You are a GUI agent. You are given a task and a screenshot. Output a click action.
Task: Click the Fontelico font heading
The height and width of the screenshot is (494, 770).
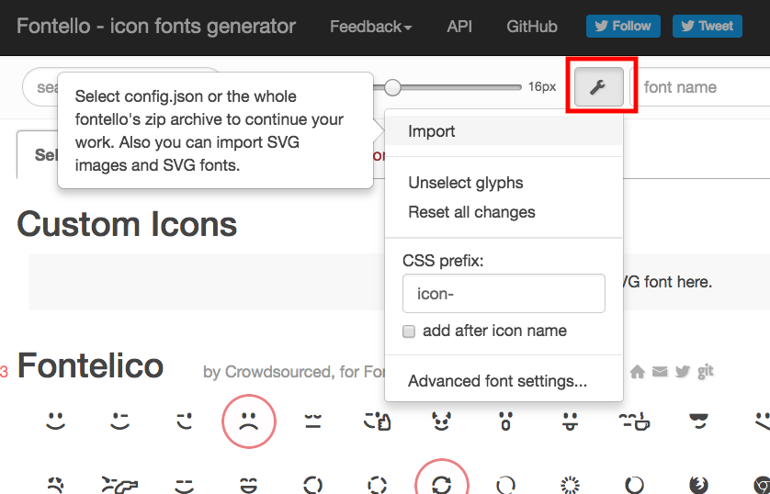pyautogui.click(x=90, y=366)
